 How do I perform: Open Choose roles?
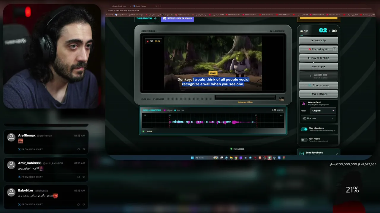319,85
